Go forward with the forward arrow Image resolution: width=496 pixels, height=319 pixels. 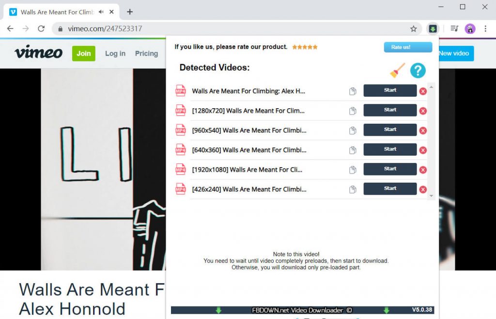26,29
